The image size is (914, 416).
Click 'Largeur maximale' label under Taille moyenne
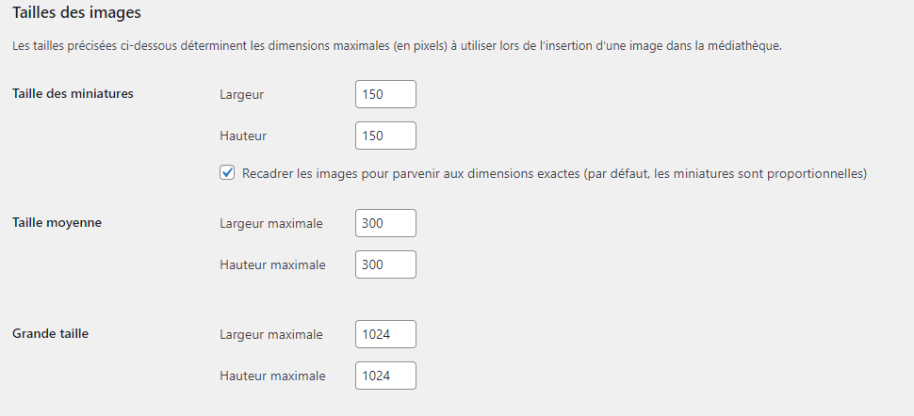click(271, 223)
